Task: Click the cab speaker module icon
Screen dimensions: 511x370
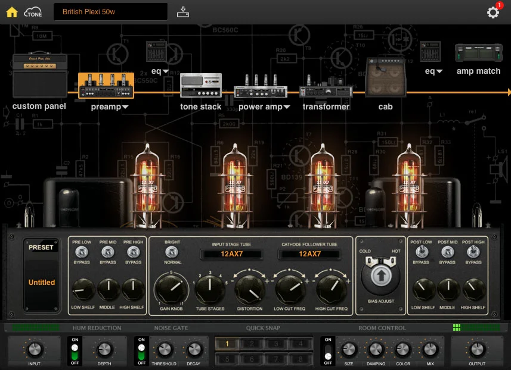Action: point(385,78)
